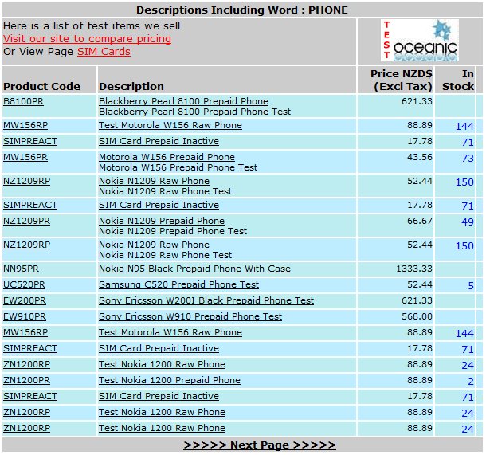Click price 621.33 in EW200PR row
This screenshot has width=486, height=455.
point(417,300)
